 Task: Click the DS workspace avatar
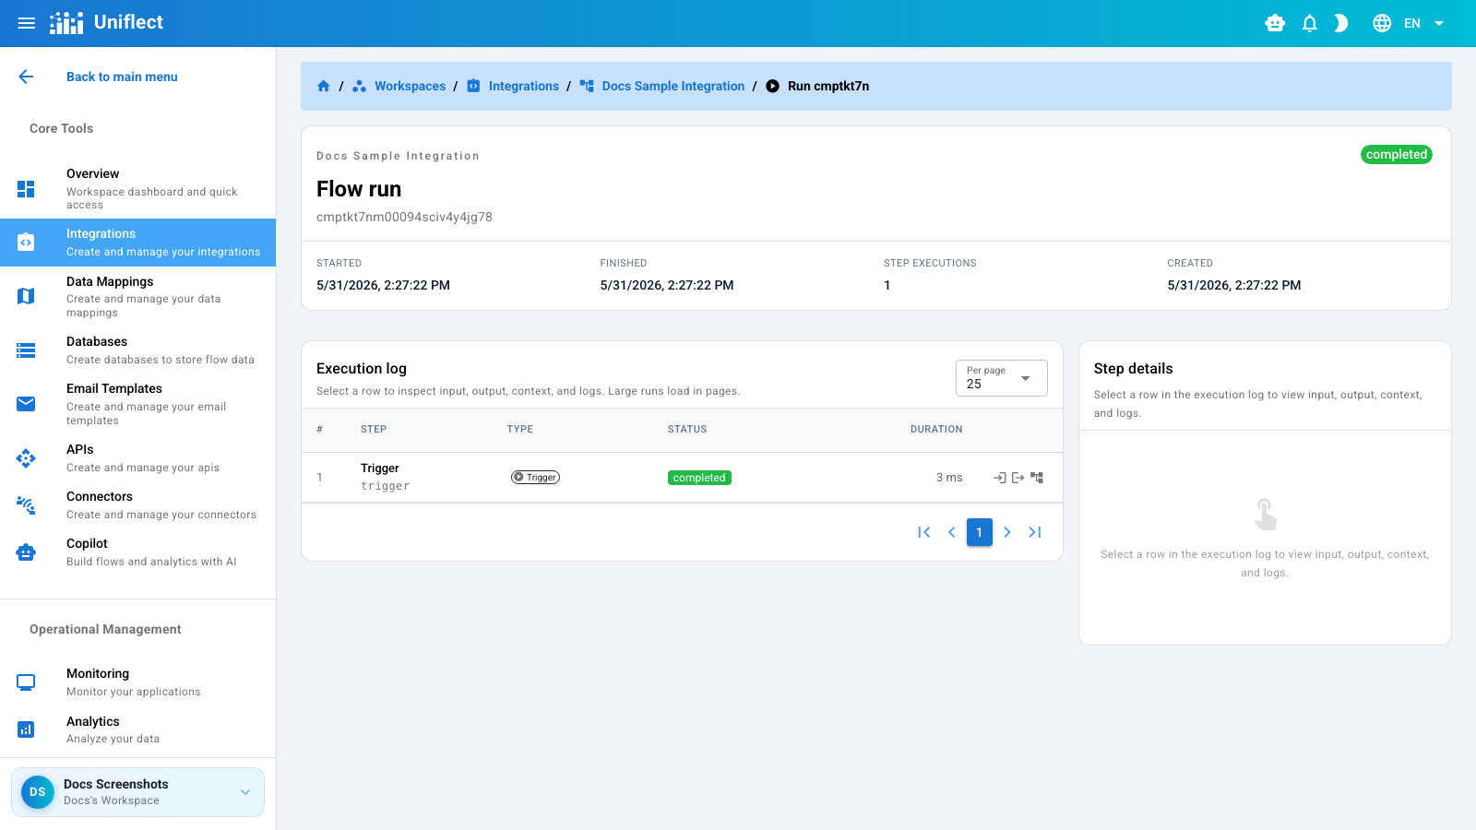[x=38, y=792]
